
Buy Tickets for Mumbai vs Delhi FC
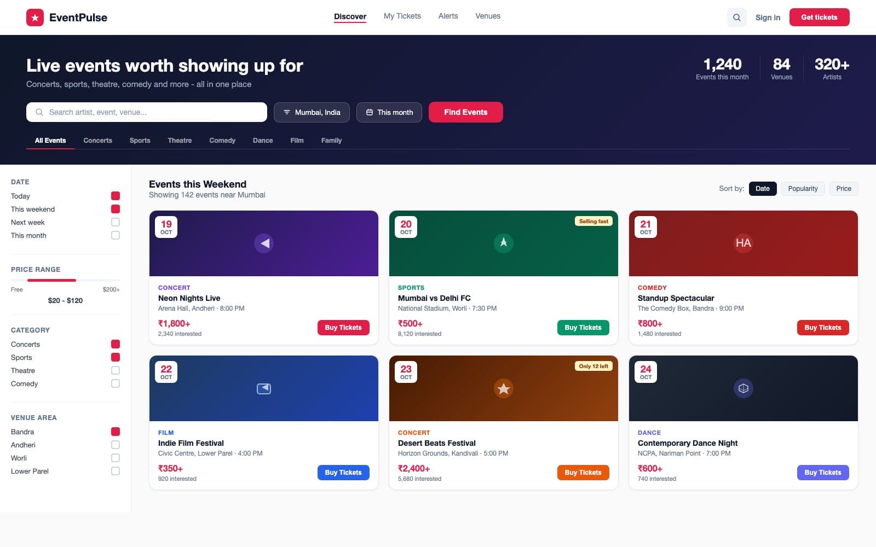(x=583, y=328)
